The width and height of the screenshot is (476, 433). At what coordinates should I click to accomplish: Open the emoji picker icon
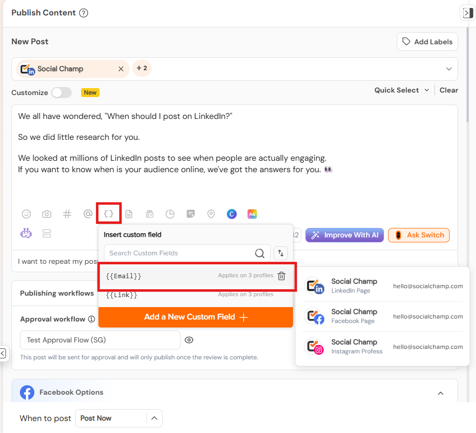[26, 214]
